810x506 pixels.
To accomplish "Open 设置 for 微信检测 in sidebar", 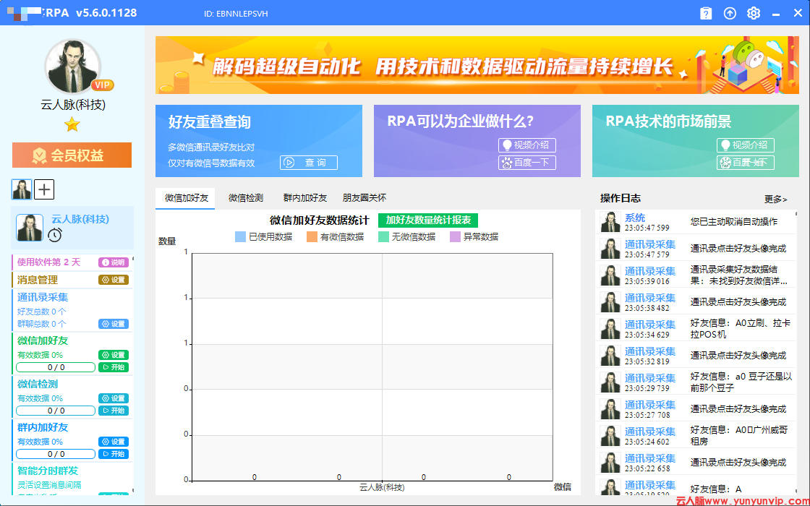I will pos(113,398).
